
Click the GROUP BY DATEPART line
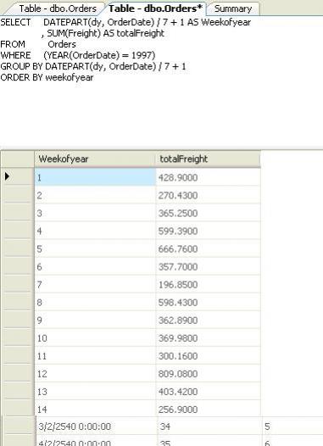click(x=93, y=66)
